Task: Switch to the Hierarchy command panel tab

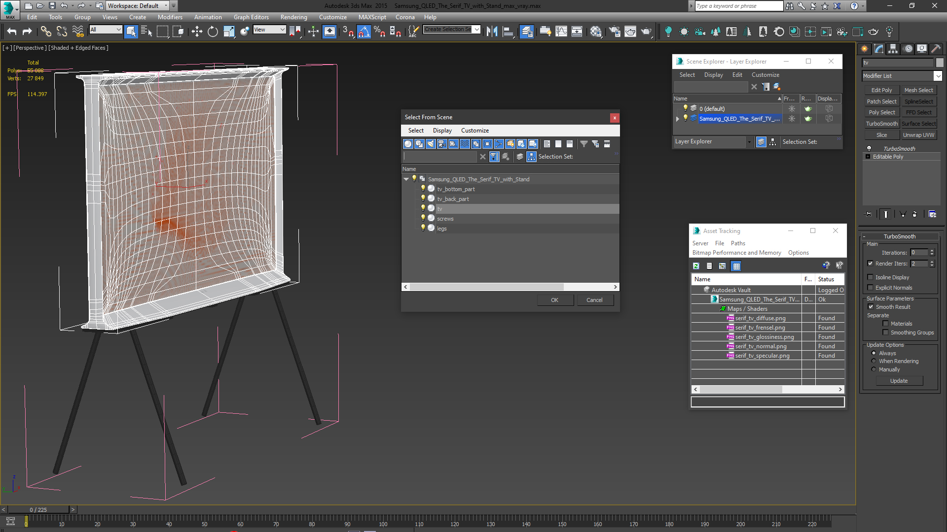Action: pos(893,49)
